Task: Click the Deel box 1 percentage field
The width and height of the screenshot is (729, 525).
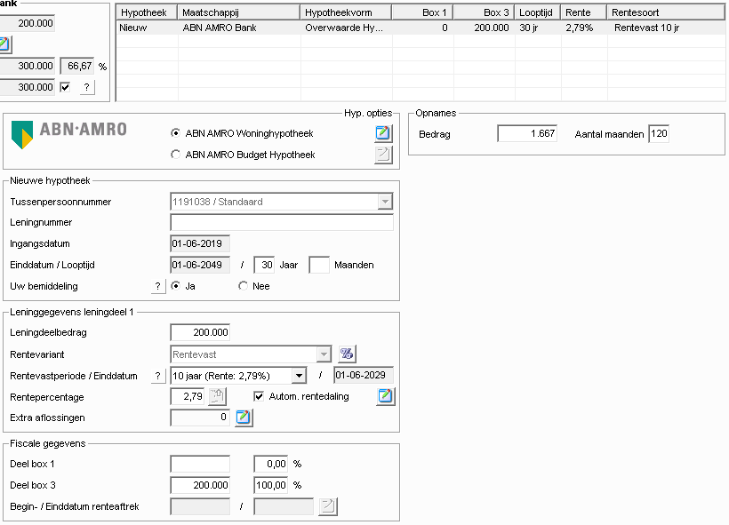Action: tap(270, 464)
